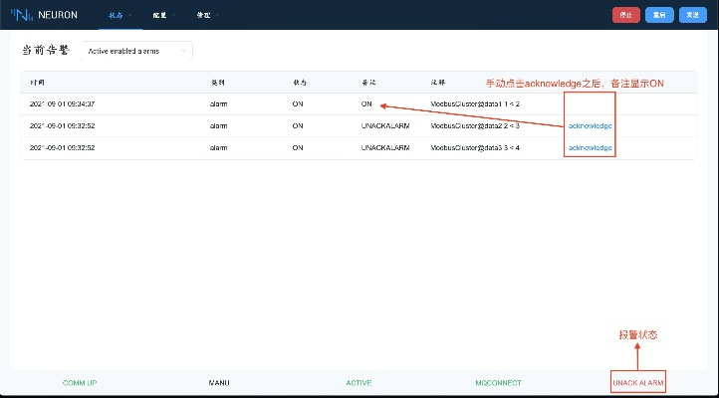This screenshot has height=398, width=719.
Task: Click the middle blue button in the top-right group
Action: click(657, 15)
